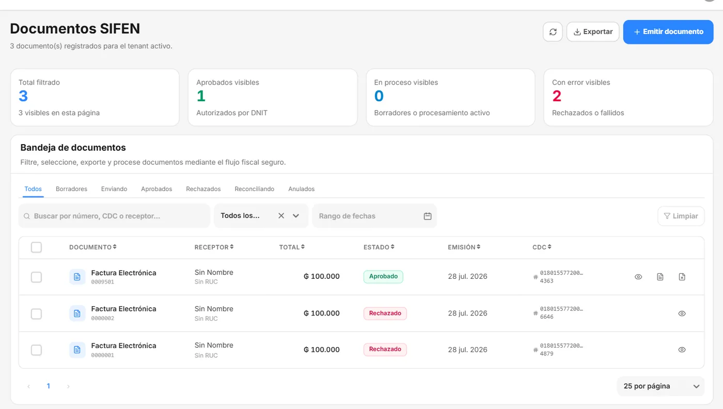The image size is (723, 409).
Task: Sort the table by the EMISIÓN column
Action: click(464, 247)
